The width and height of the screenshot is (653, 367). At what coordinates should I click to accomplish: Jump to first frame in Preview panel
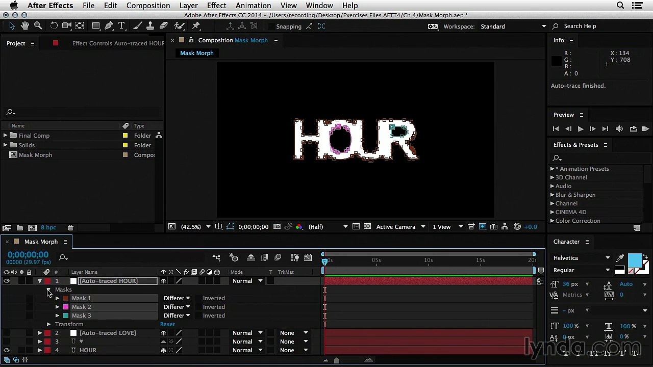[x=556, y=129]
